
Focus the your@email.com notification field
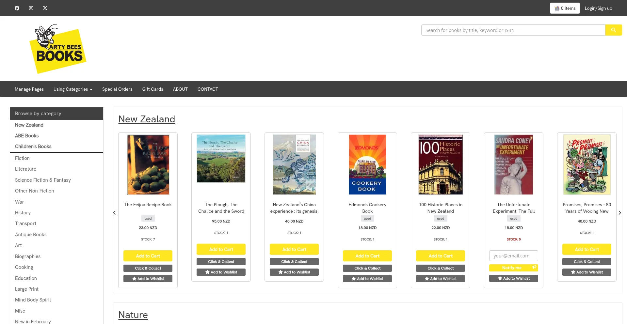[514, 256]
